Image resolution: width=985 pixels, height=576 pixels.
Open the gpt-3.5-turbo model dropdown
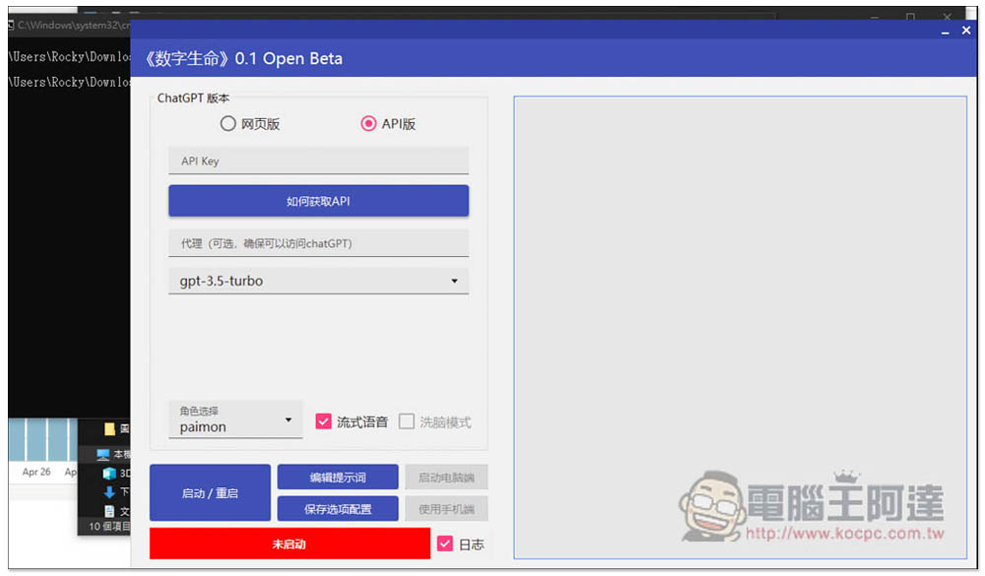point(318,281)
